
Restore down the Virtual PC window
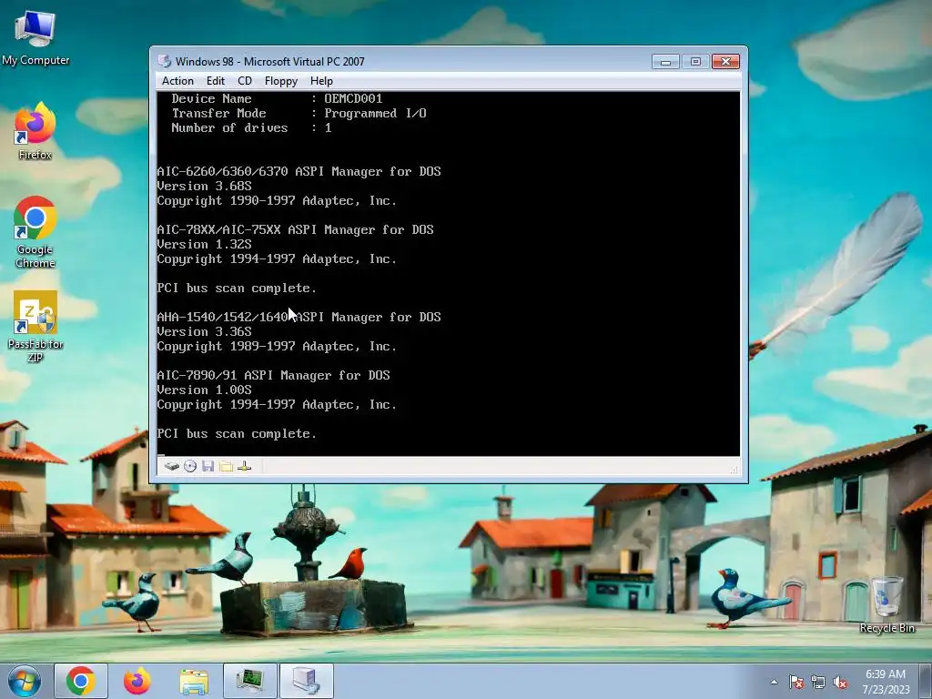[695, 61]
